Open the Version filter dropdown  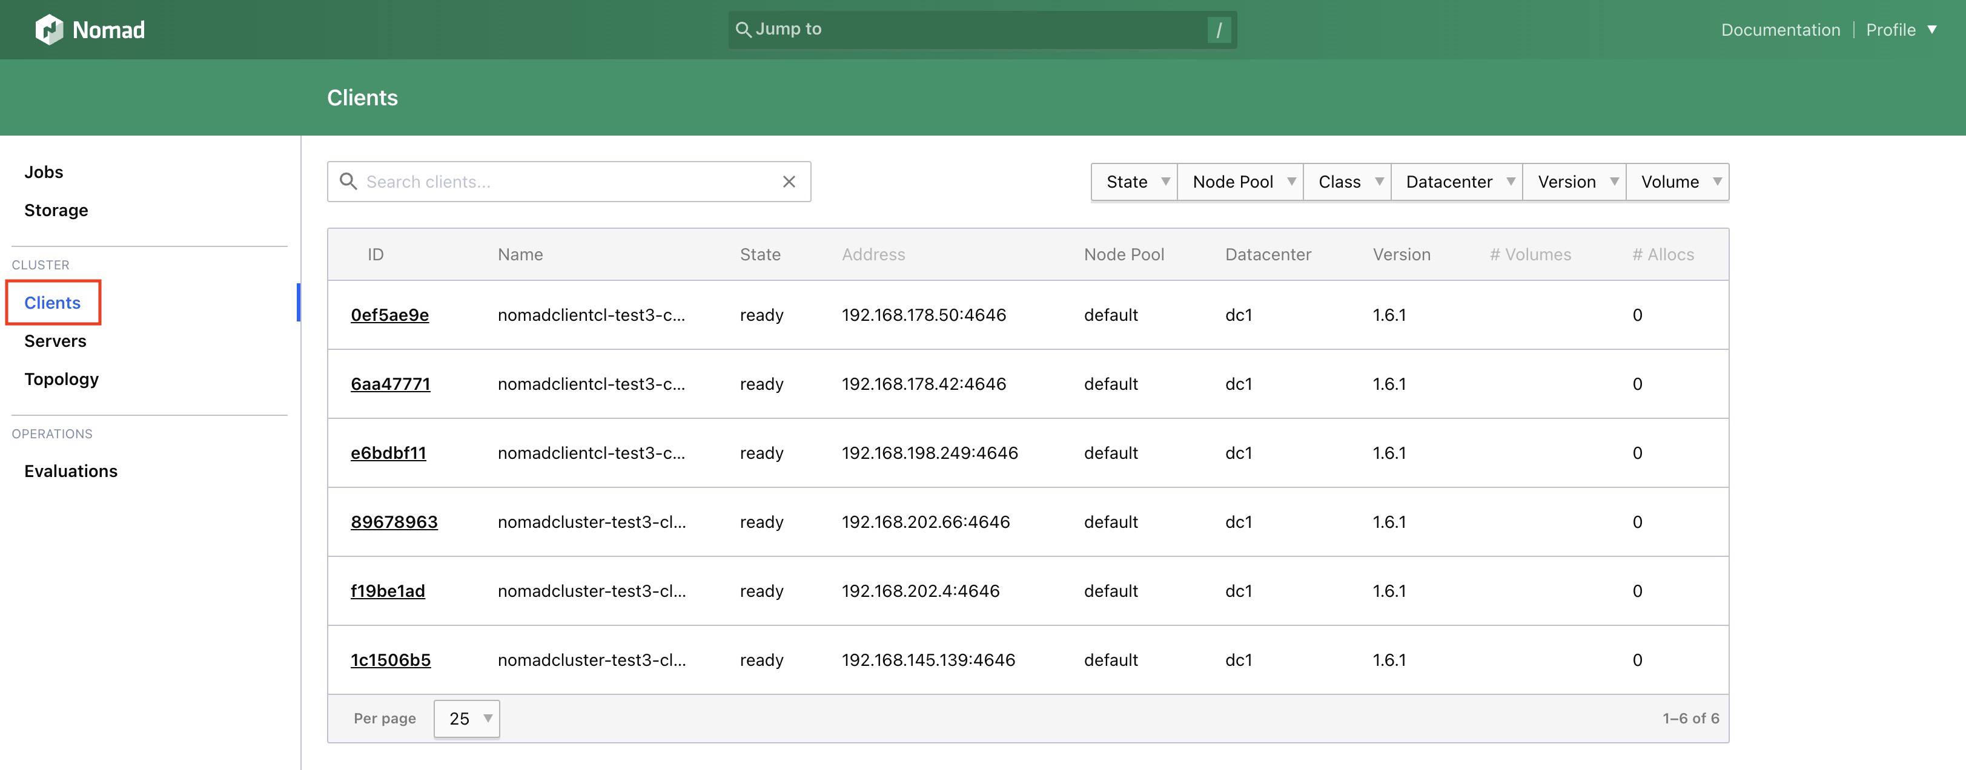point(1574,182)
